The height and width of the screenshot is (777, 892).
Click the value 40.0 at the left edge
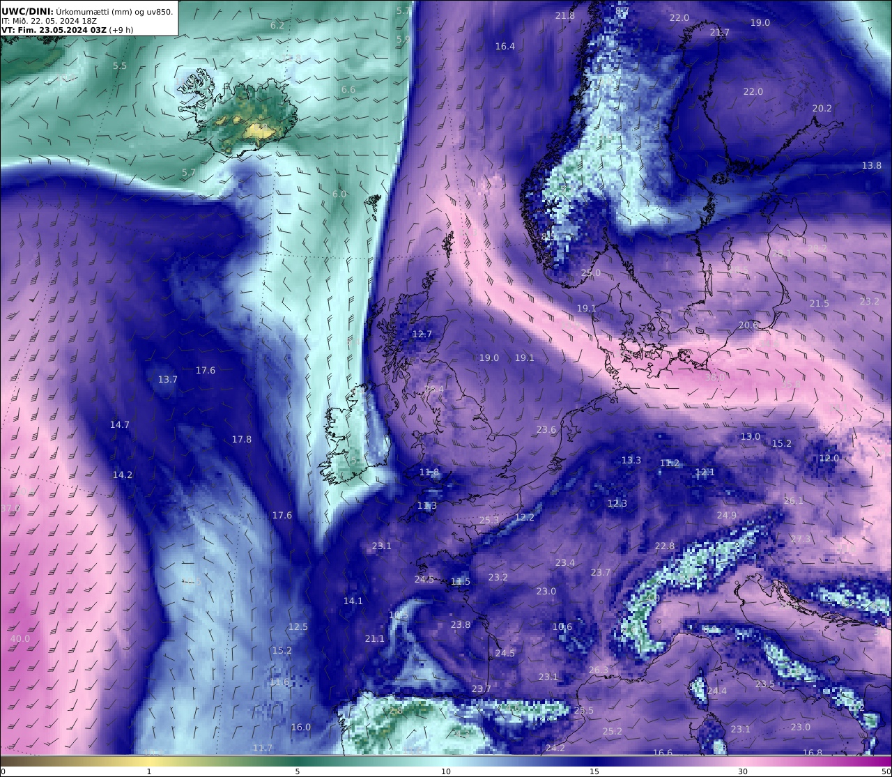[20, 638]
